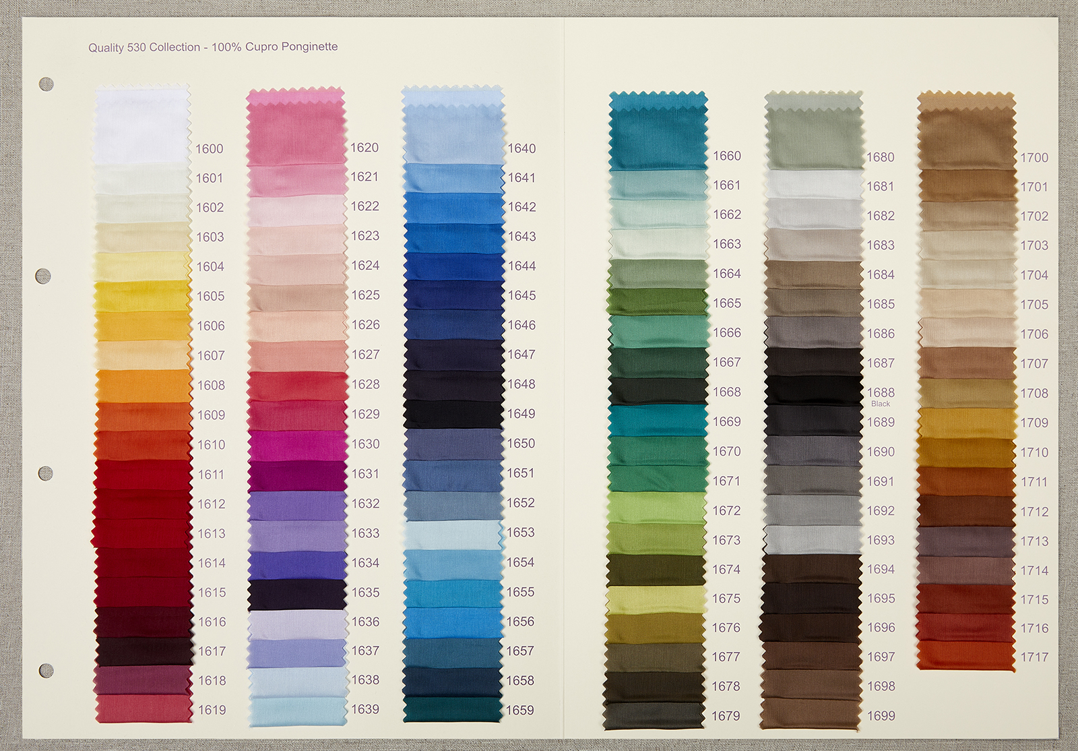Pick the brown swatch 1699

pyautogui.click(x=811, y=715)
